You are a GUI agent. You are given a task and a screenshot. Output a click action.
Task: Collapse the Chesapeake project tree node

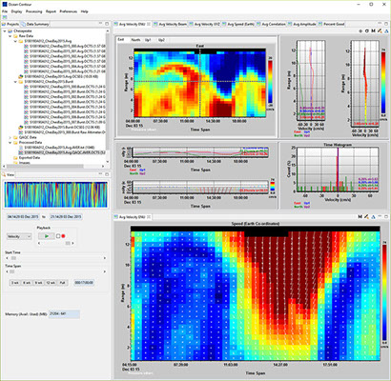[5, 31]
